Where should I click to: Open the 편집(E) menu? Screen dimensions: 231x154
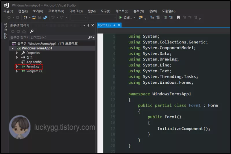click(23, 11)
